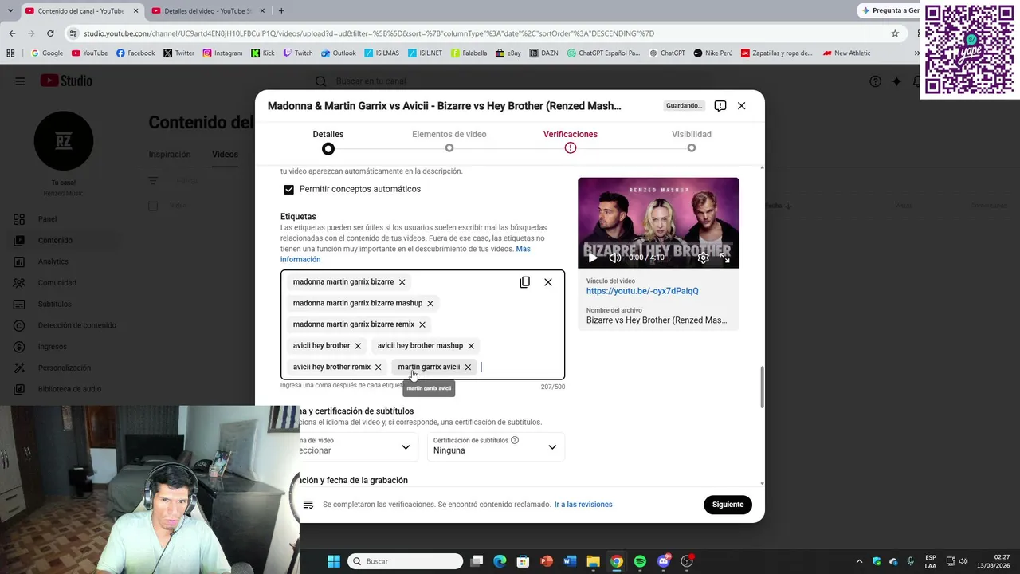This screenshot has width=1020, height=574.
Task: Open Biblioteca de audio in sidebar
Action: (x=69, y=389)
